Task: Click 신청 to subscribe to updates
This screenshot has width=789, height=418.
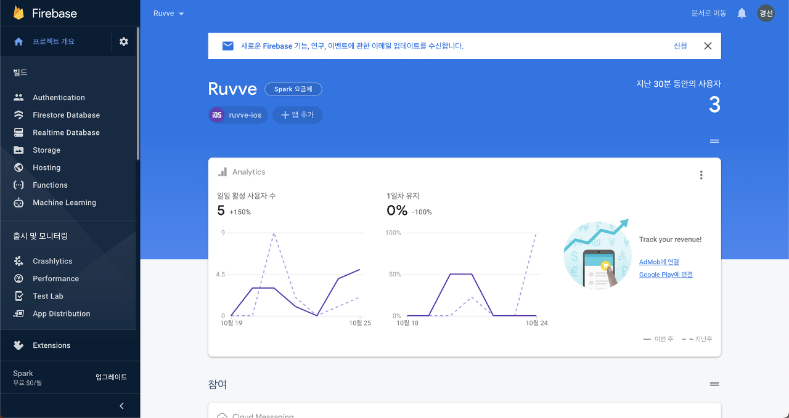Action: click(x=681, y=46)
